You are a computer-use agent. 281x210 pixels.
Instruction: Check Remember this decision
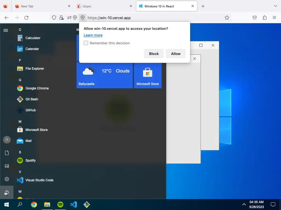click(x=86, y=43)
